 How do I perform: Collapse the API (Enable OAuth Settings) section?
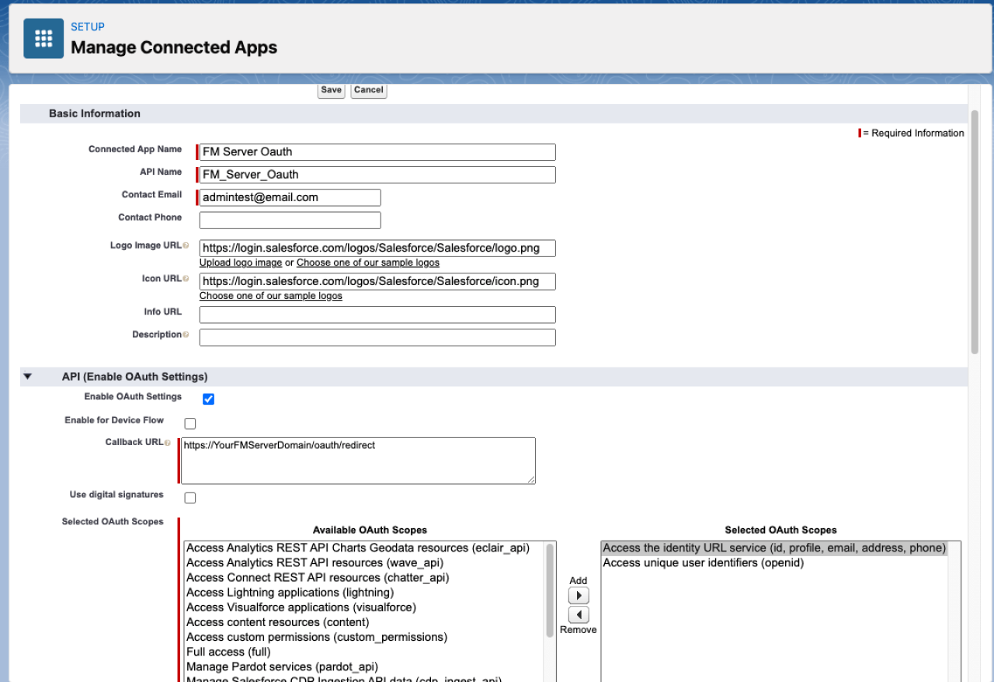28,377
